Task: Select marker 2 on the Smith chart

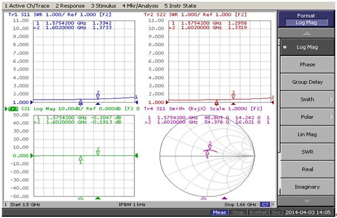Action: pyautogui.click(x=210, y=146)
